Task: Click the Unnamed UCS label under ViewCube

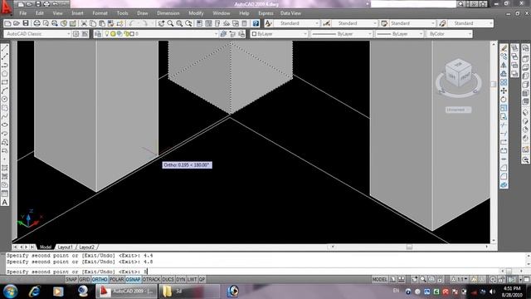Action: pos(458,110)
